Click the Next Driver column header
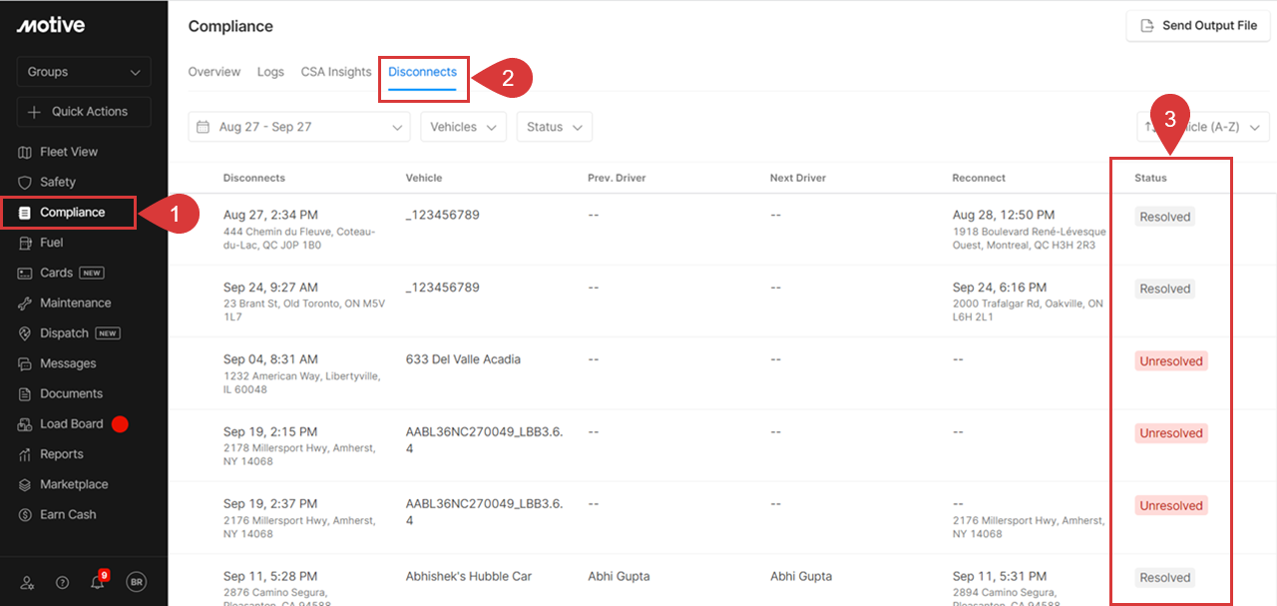The height and width of the screenshot is (606, 1277). click(x=798, y=178)
